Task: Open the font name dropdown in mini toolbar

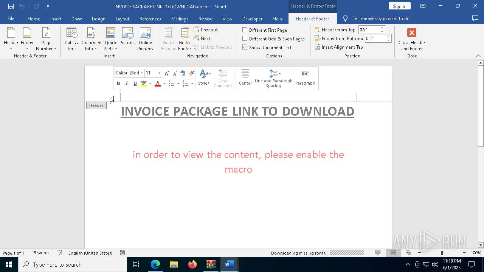Action: 142,73
